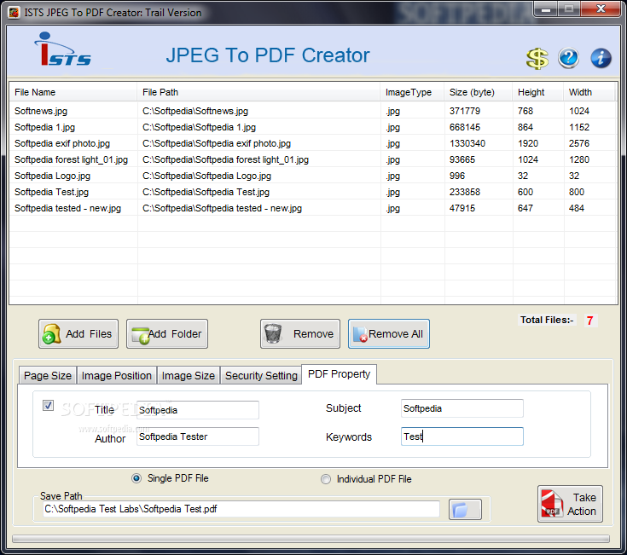Select the Single PDF File option
This screenshot has width=627, height=555.
(170, 478)
